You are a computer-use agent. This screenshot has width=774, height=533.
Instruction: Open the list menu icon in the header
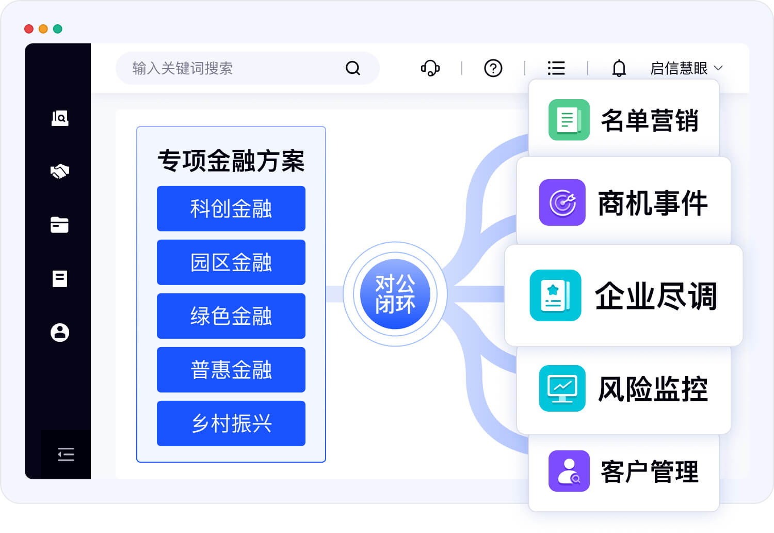pyautogui.click(x=556, y=68)
